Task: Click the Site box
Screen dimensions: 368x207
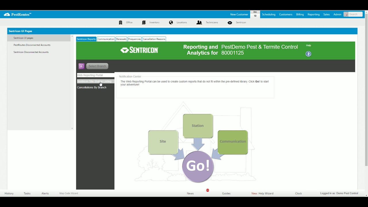Action: (163, 142)
